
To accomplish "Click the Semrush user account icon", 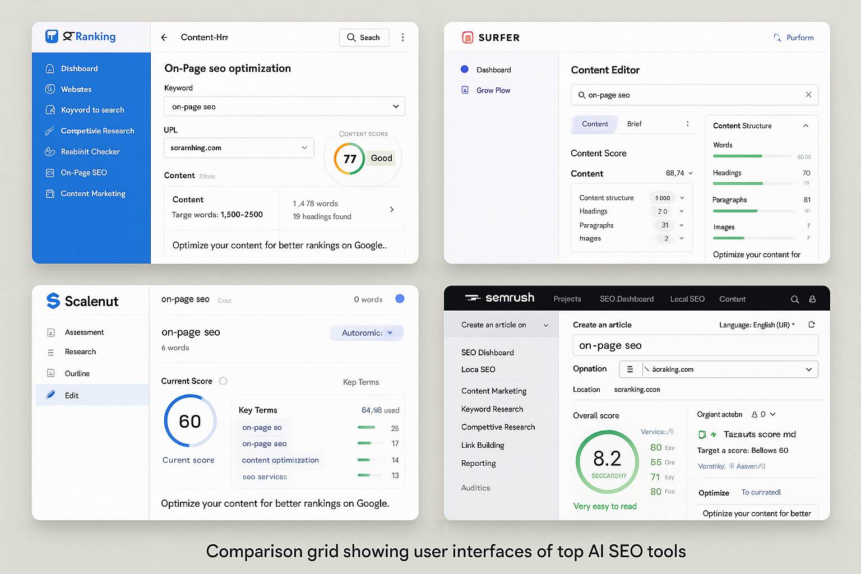I will [x=812, y=299].
